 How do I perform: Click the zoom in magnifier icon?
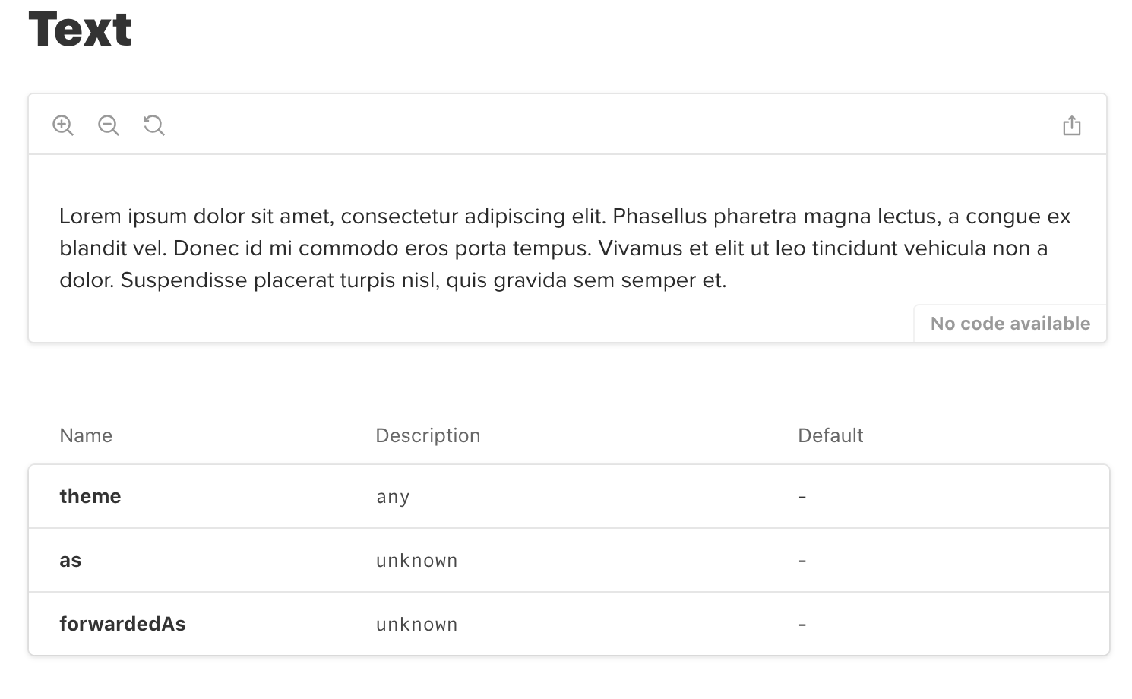[x=63, y=125]
